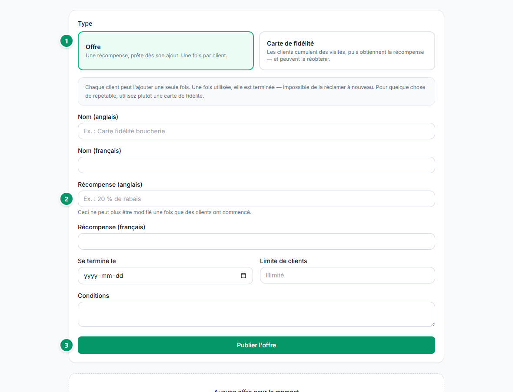This screenshot has width=513, height=392.
Task: Click the step 3 numbered badge
Action: click(67, 345)
